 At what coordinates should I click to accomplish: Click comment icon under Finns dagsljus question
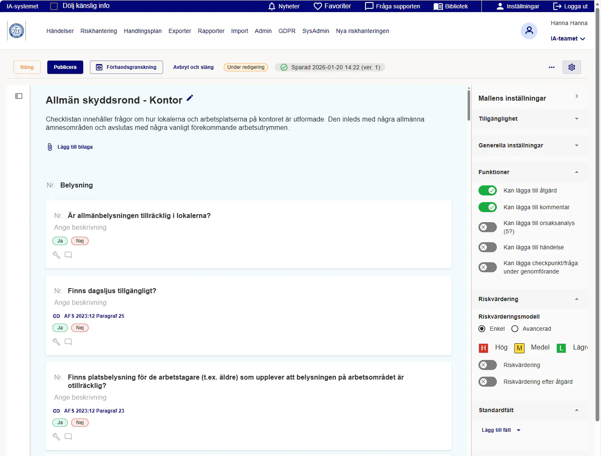(x=68, y=342)
